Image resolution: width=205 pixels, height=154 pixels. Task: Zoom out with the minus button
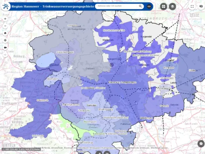coord(5,26)
